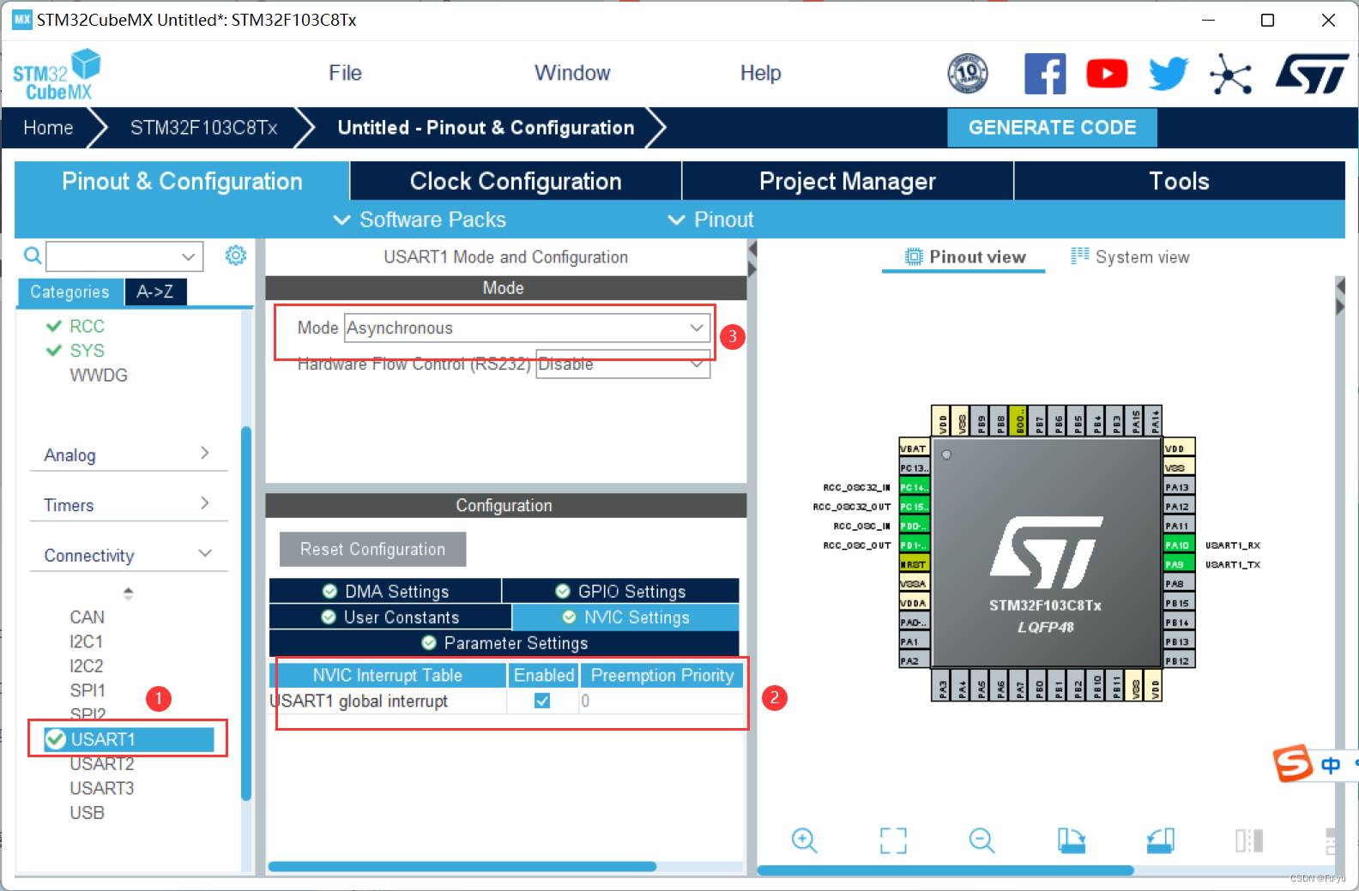Click the Sogou input method icon
This screenshot has width=1359, height=891.
coord(1293,763)
